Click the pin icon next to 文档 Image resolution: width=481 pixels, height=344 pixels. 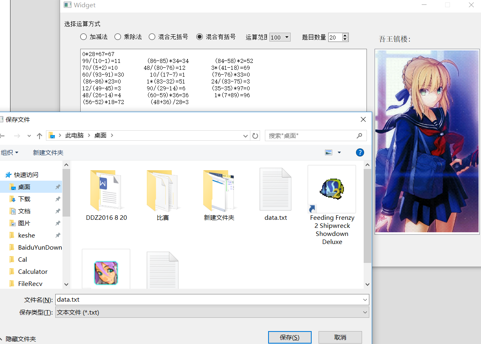(58, 211)
